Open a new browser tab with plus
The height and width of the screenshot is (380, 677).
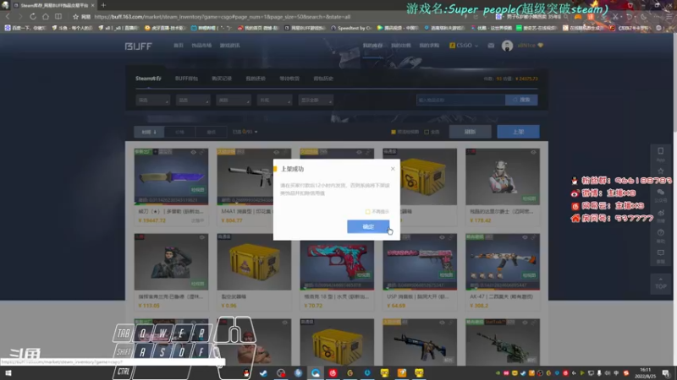[103, 5]
